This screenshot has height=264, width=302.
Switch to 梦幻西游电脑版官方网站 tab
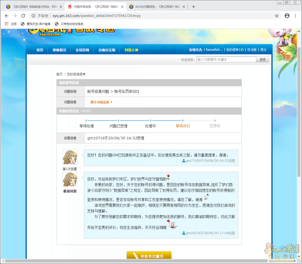(34, 7)
